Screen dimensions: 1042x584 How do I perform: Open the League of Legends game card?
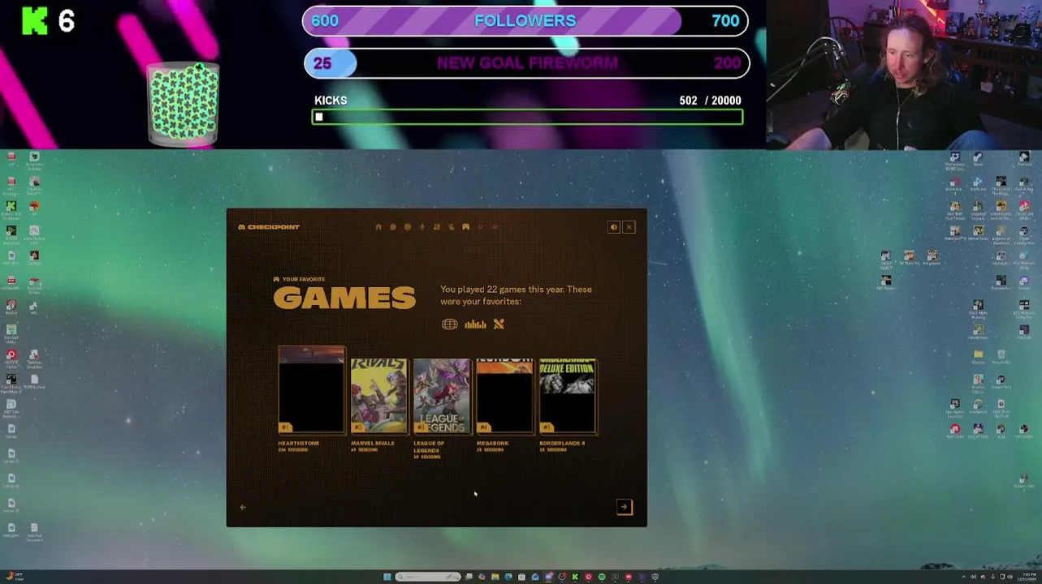pos(442,396)
